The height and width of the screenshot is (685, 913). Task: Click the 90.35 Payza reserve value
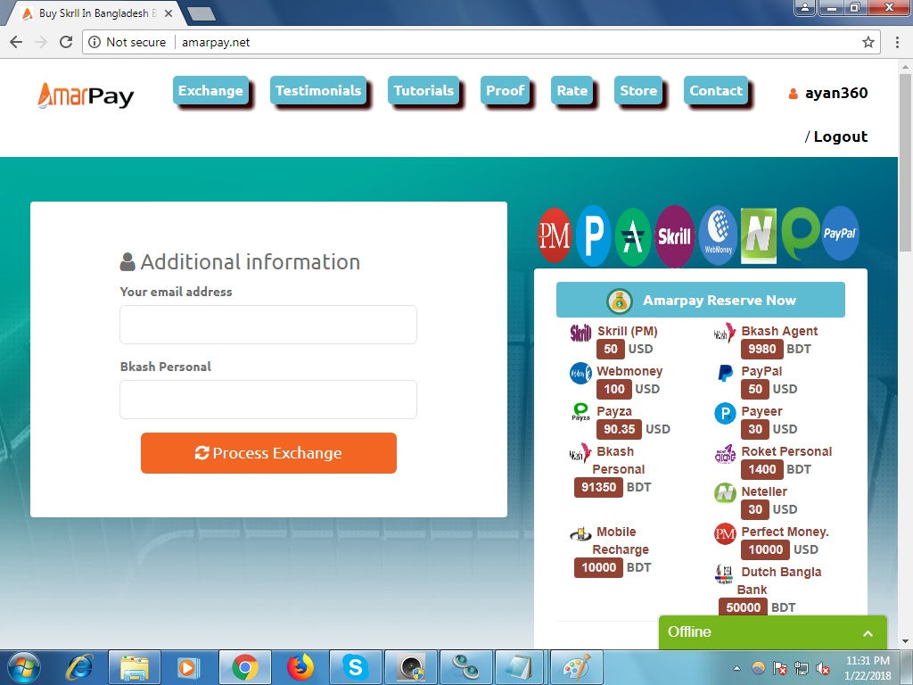pyautogui.click(x=619, y=429)
